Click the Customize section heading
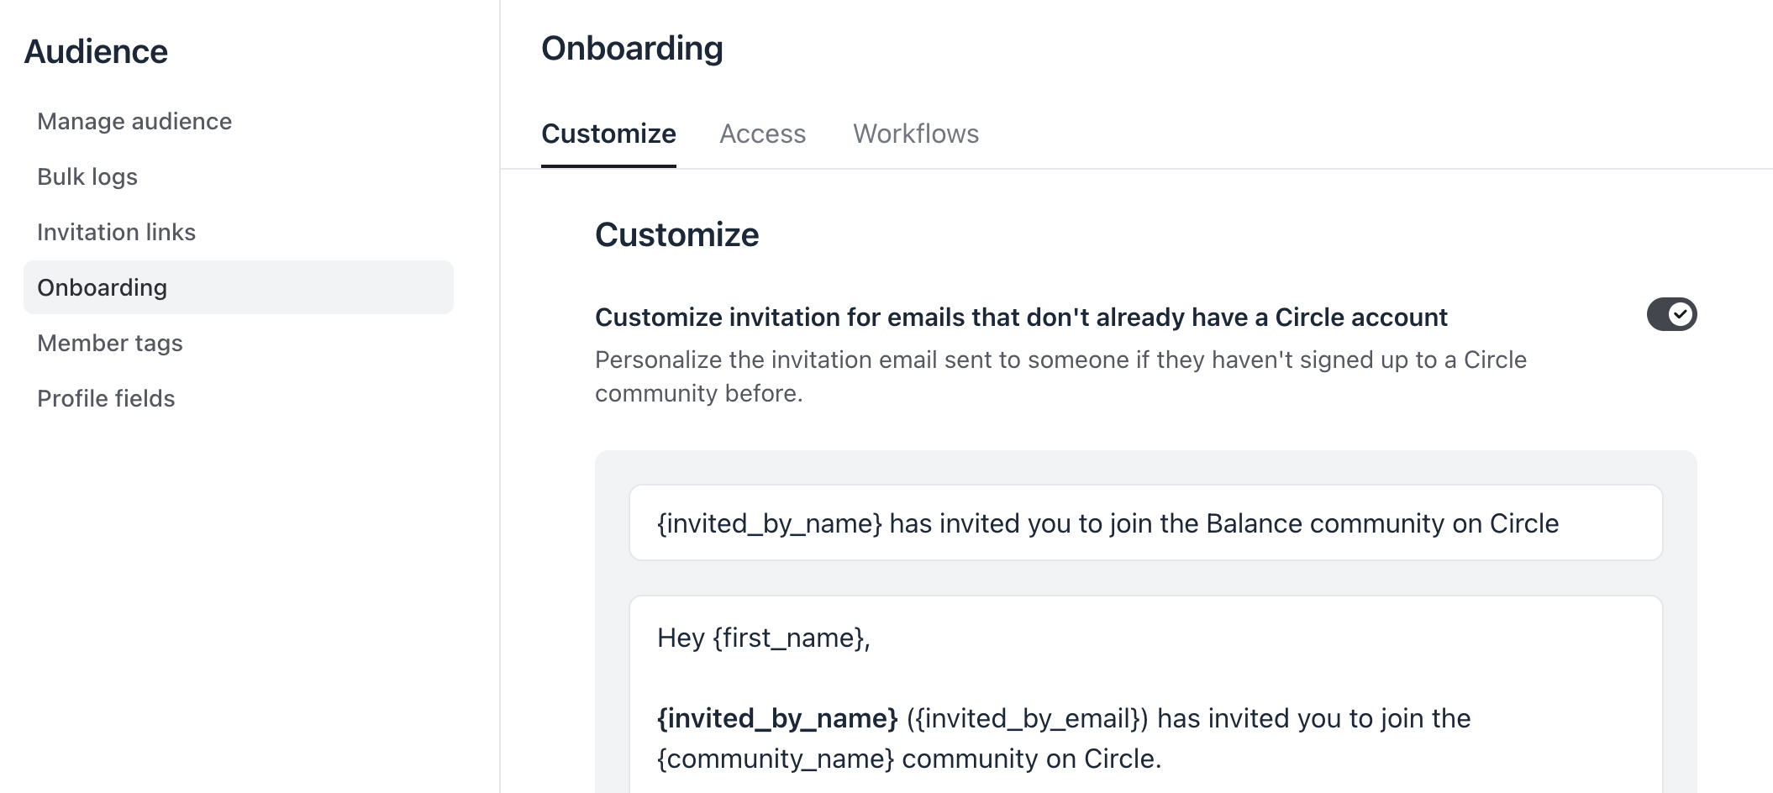This screenshot has width=1773, height=793. coord(676,234)
